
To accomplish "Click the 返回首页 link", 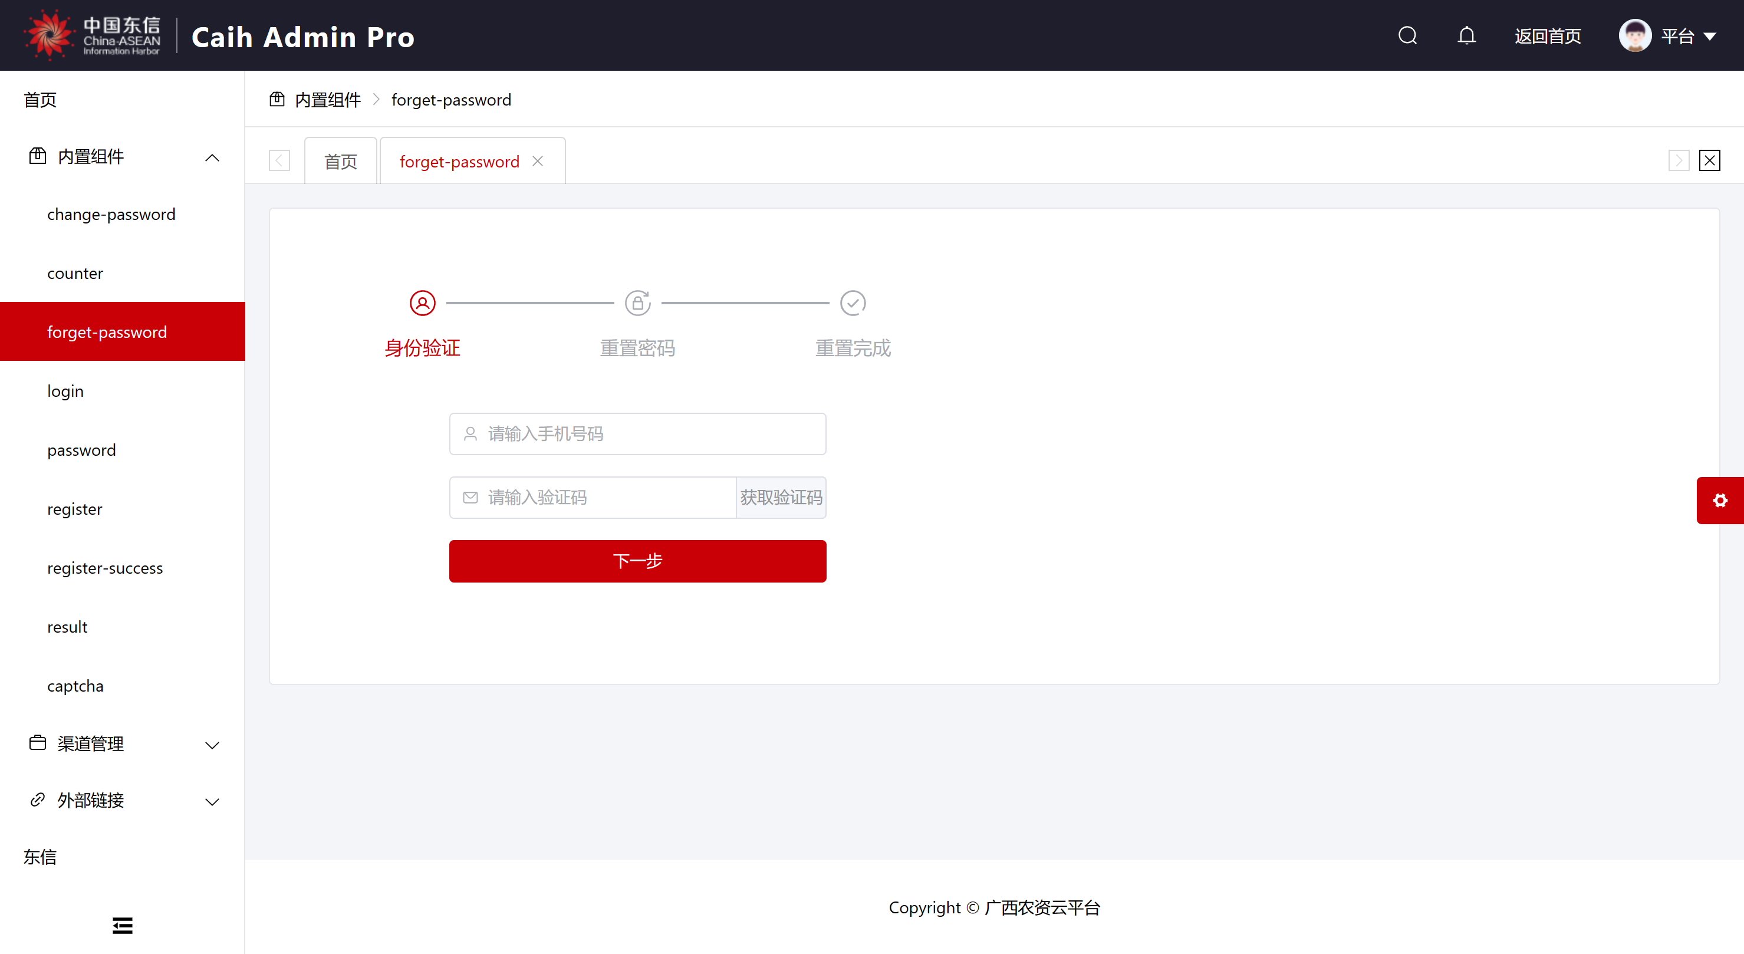I will [x=1547, y=37].
